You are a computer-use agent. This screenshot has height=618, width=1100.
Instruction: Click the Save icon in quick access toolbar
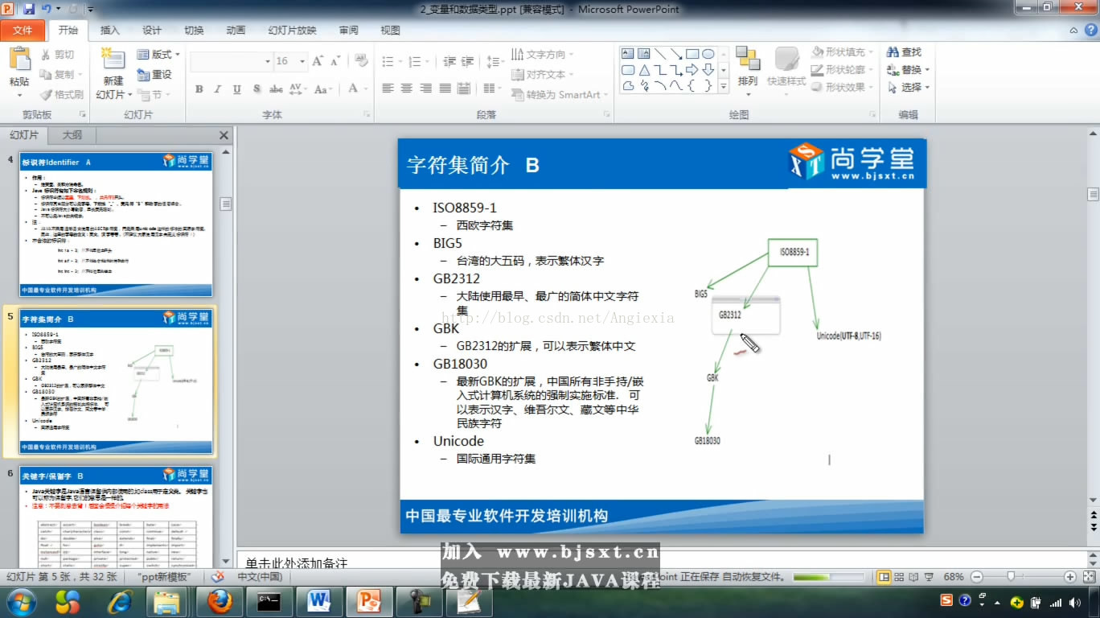pos(29,9)
